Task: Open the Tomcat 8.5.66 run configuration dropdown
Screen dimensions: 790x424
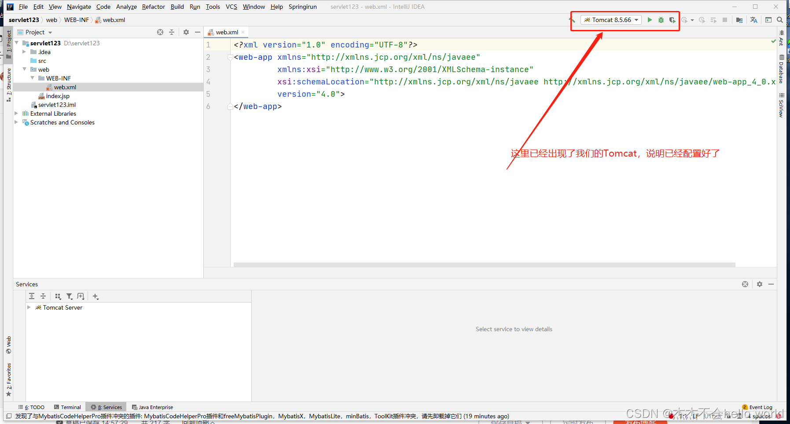Action: pos(611,20)
